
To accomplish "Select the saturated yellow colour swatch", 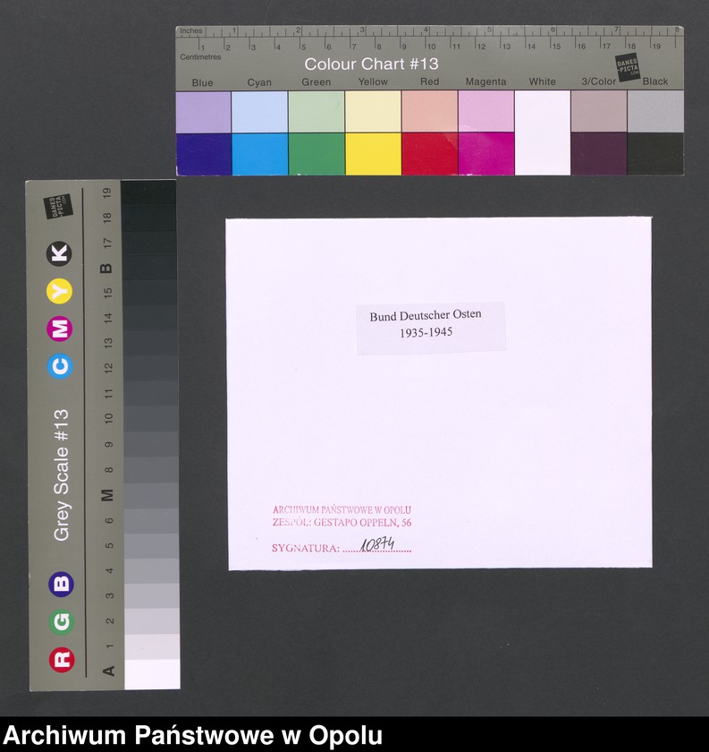I will tap(373, 154).
